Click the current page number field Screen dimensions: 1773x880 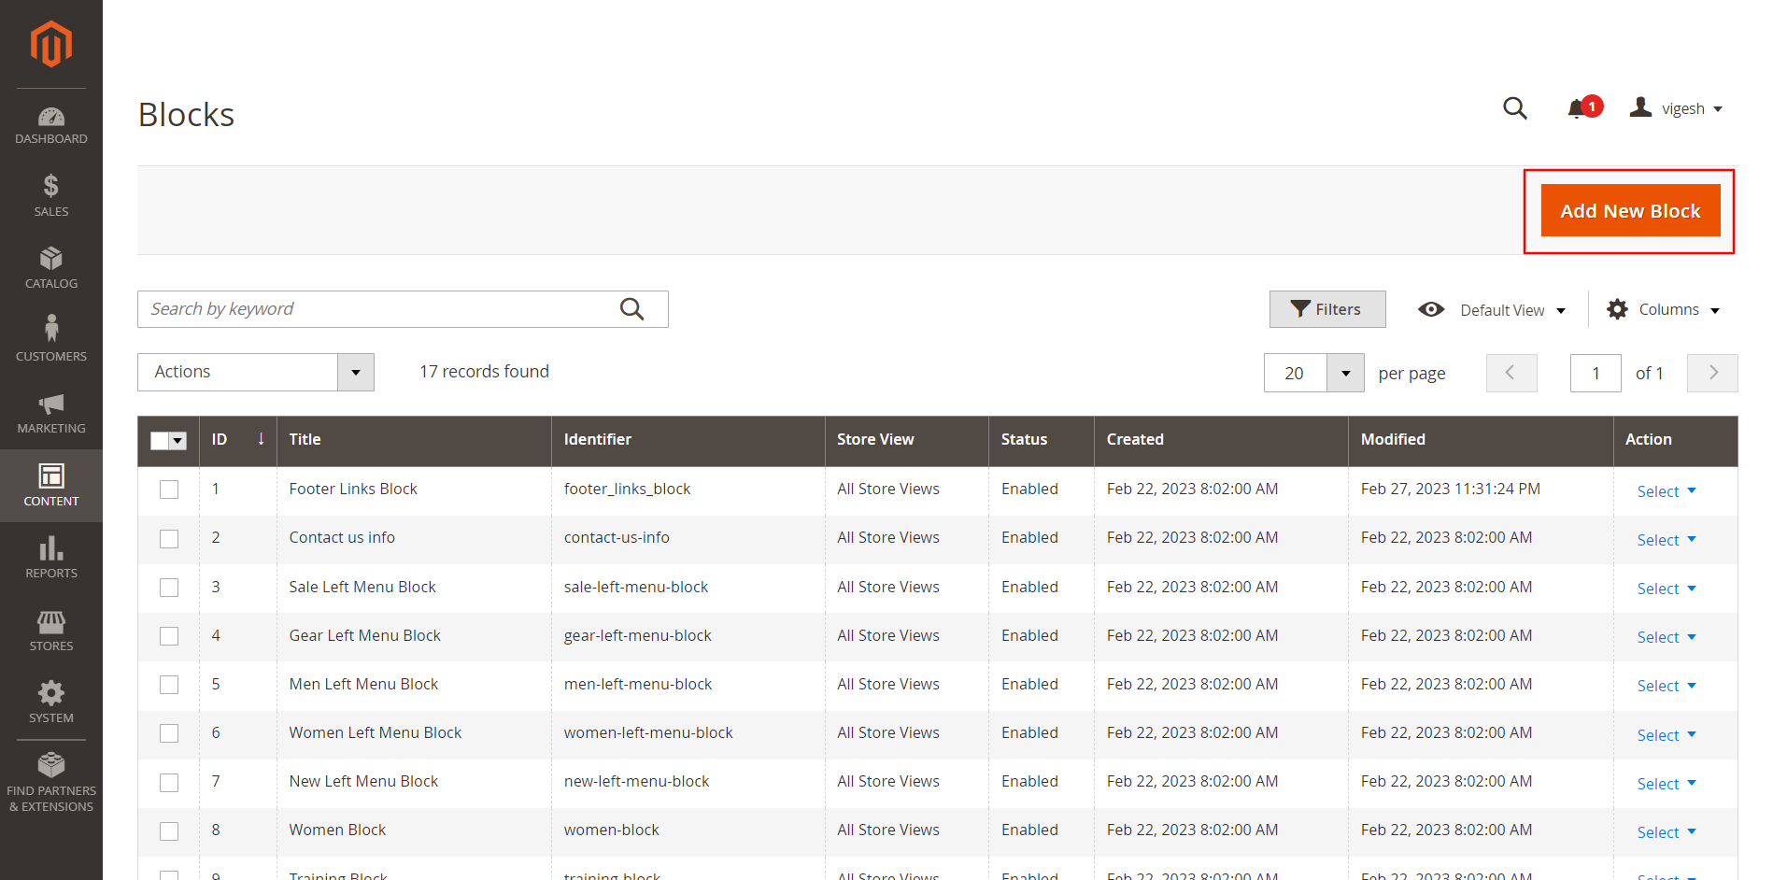1596,373
